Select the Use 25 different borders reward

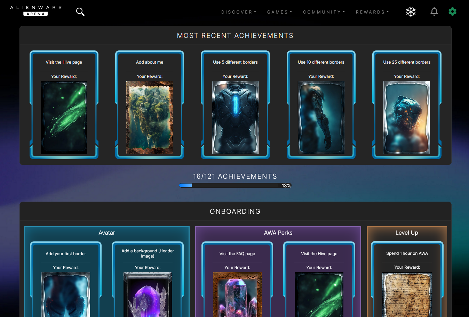click(x=407, y=118)
